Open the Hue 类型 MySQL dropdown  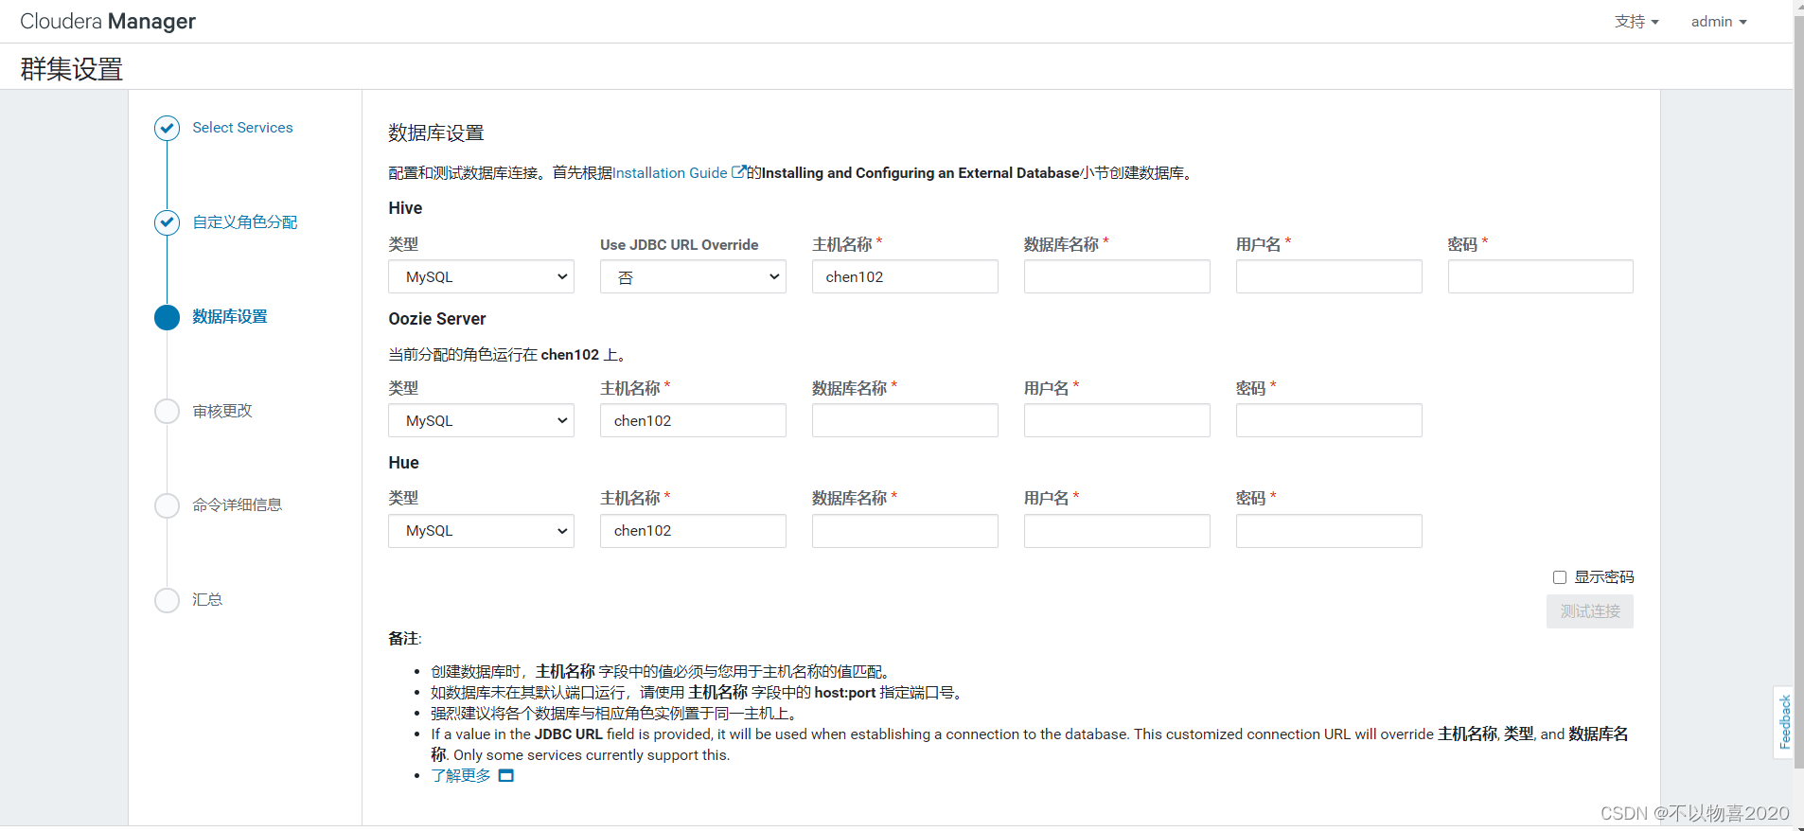click(x=481, y=531)
